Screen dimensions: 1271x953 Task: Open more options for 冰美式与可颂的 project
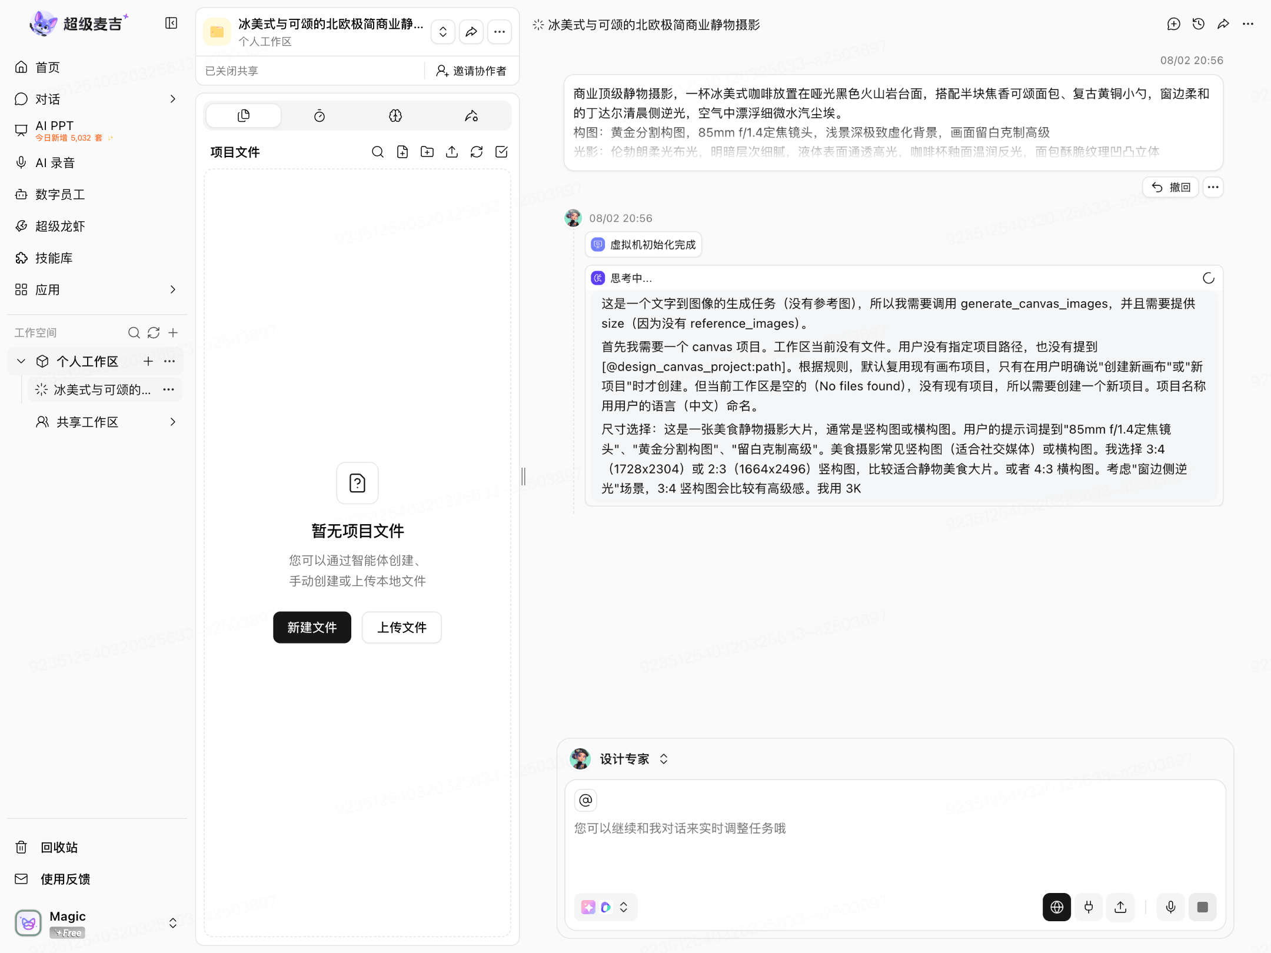click(169, 389)
